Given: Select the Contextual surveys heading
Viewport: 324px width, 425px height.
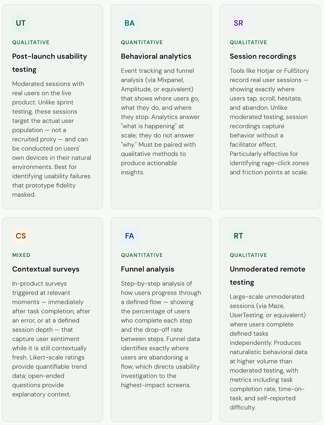Looking at the screenshot, I should tap(46, 269).
